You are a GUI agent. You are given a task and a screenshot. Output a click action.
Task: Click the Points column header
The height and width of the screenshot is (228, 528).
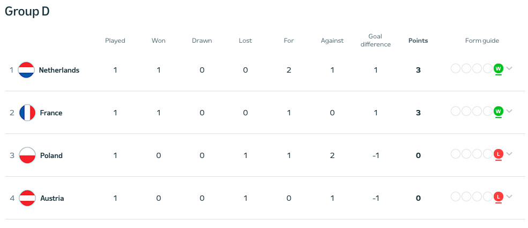tap(418, 41)
